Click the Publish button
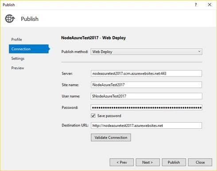Screen dimensions: 217x171 (174, 162)
